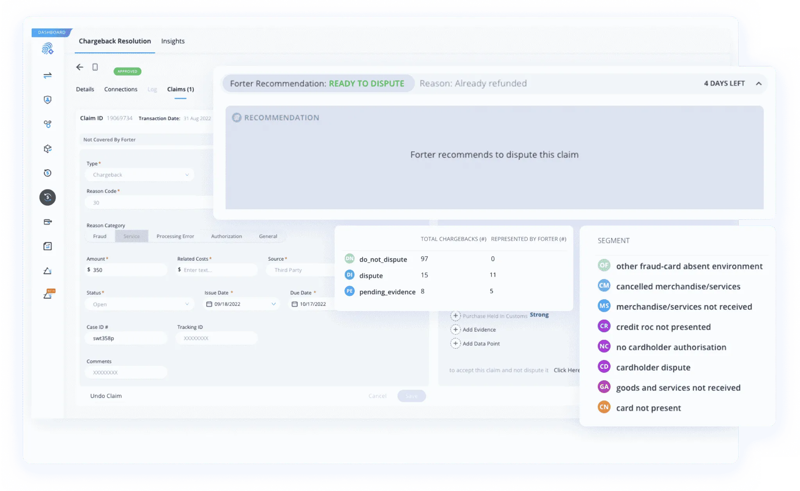
Task: Click the Save button
Action: click(x=411, y=396)
